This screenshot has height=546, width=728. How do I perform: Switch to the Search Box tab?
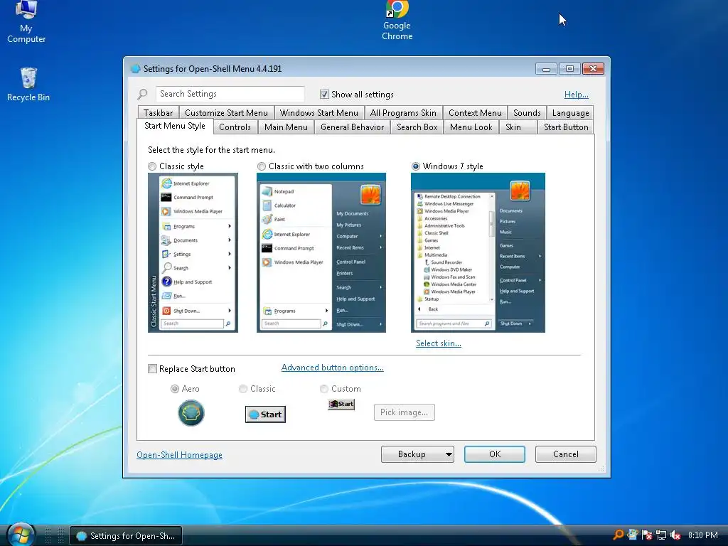417,127
